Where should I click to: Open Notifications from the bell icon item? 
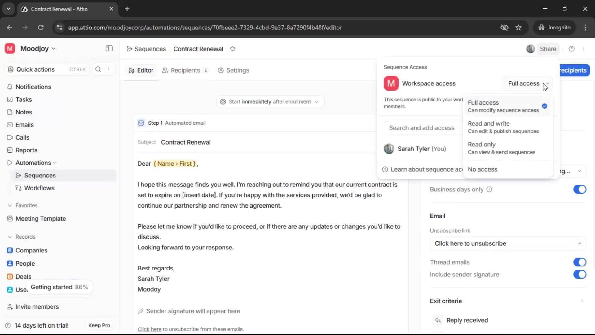tap(33, 87)
